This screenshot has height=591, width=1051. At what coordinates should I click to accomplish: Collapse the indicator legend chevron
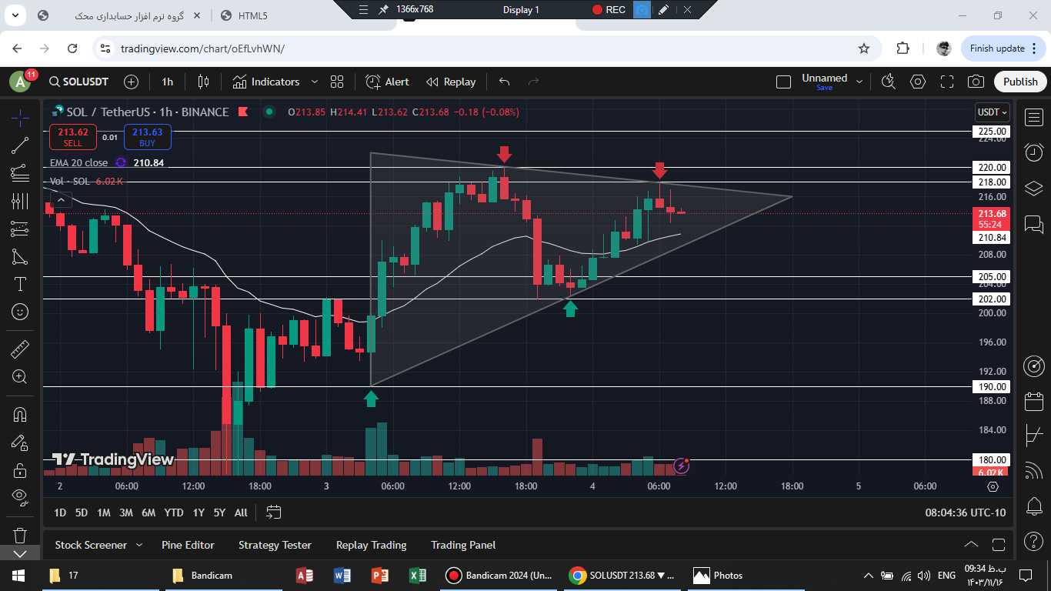(x=61, y=200)
